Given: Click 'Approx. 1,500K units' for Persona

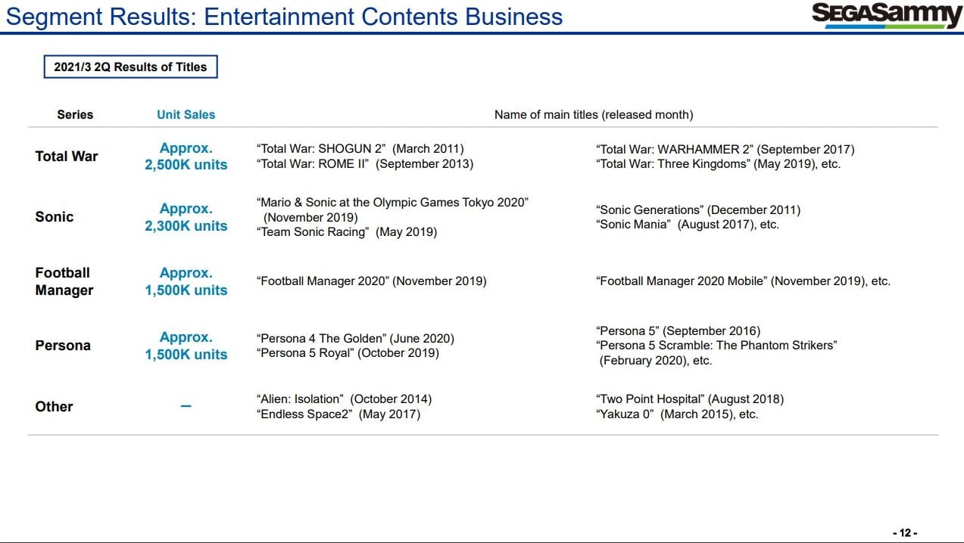Looking at the screenshot, I should [x=186, y=346].
